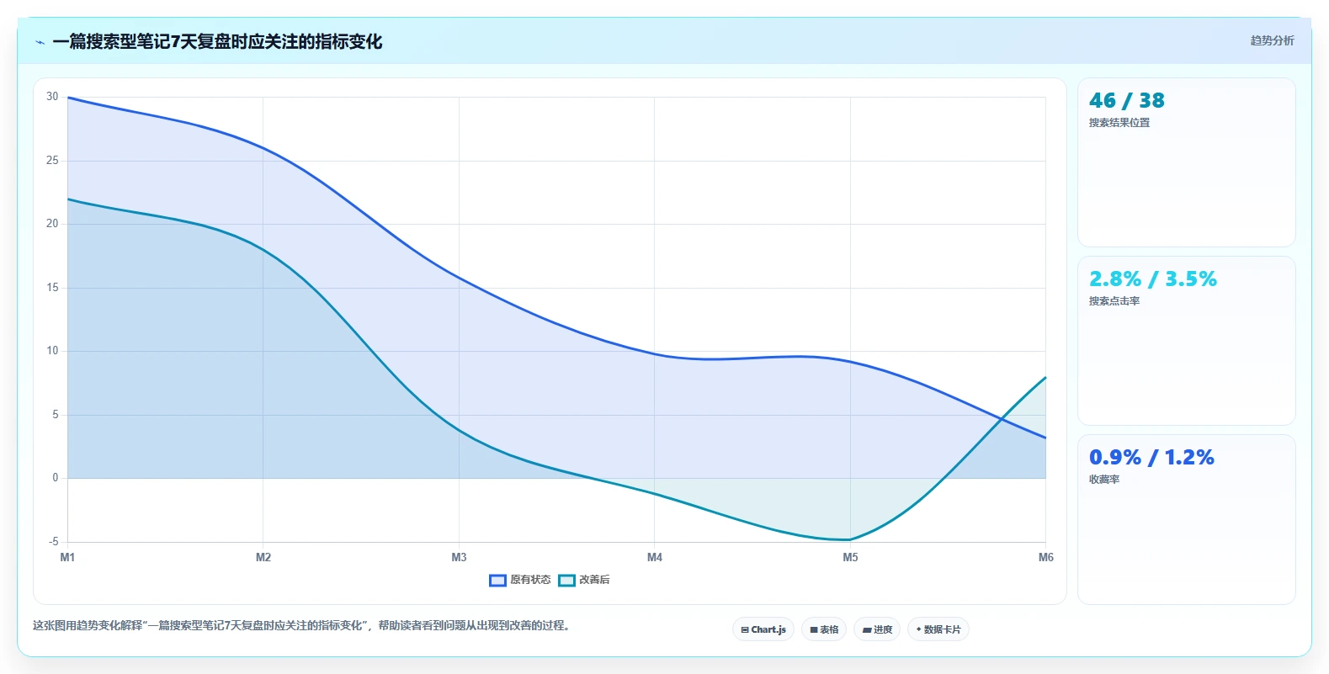This screenshot has height=674, width=1329.
Task: Click the M4 x-axis label
Action: [x=655, y=557]
